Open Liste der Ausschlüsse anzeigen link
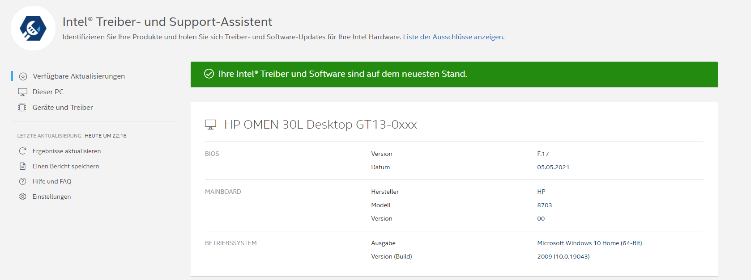751x280 pixels. coord(453,37)
